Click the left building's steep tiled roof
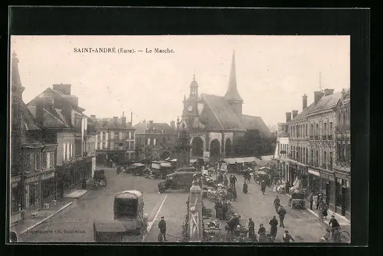The width and height of the screenshot is (383, 256). (54, 112)
